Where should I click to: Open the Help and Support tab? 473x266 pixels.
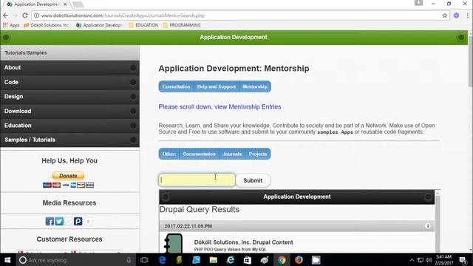click(x=217, y=86)
